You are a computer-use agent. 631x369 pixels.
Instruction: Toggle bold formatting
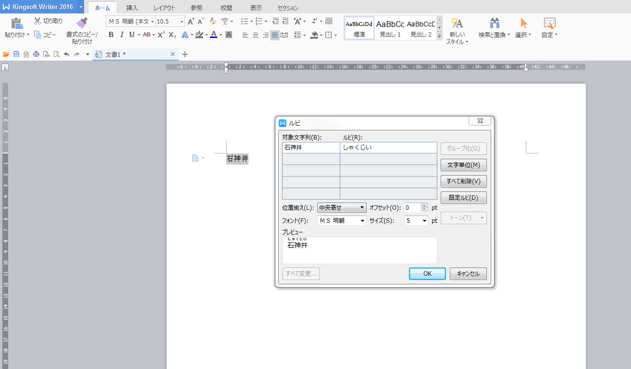point(111,35)
